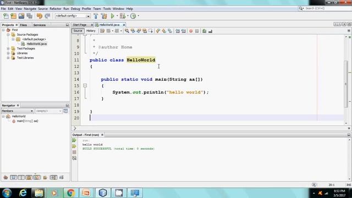Screen dimensions: 352x198
Task: Open the Refactor menu
Action: 56,9
